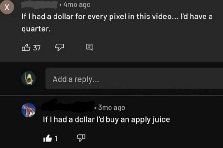This screenshot has width=223, height=148.
Task: Open the blacked-out username of the replier
Action: tap(68, 106)
